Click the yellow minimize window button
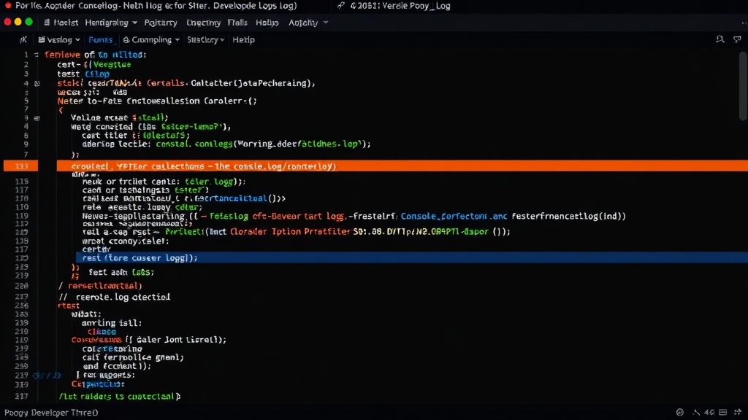This screenshot has height=420, width=748. click(18, 22)
